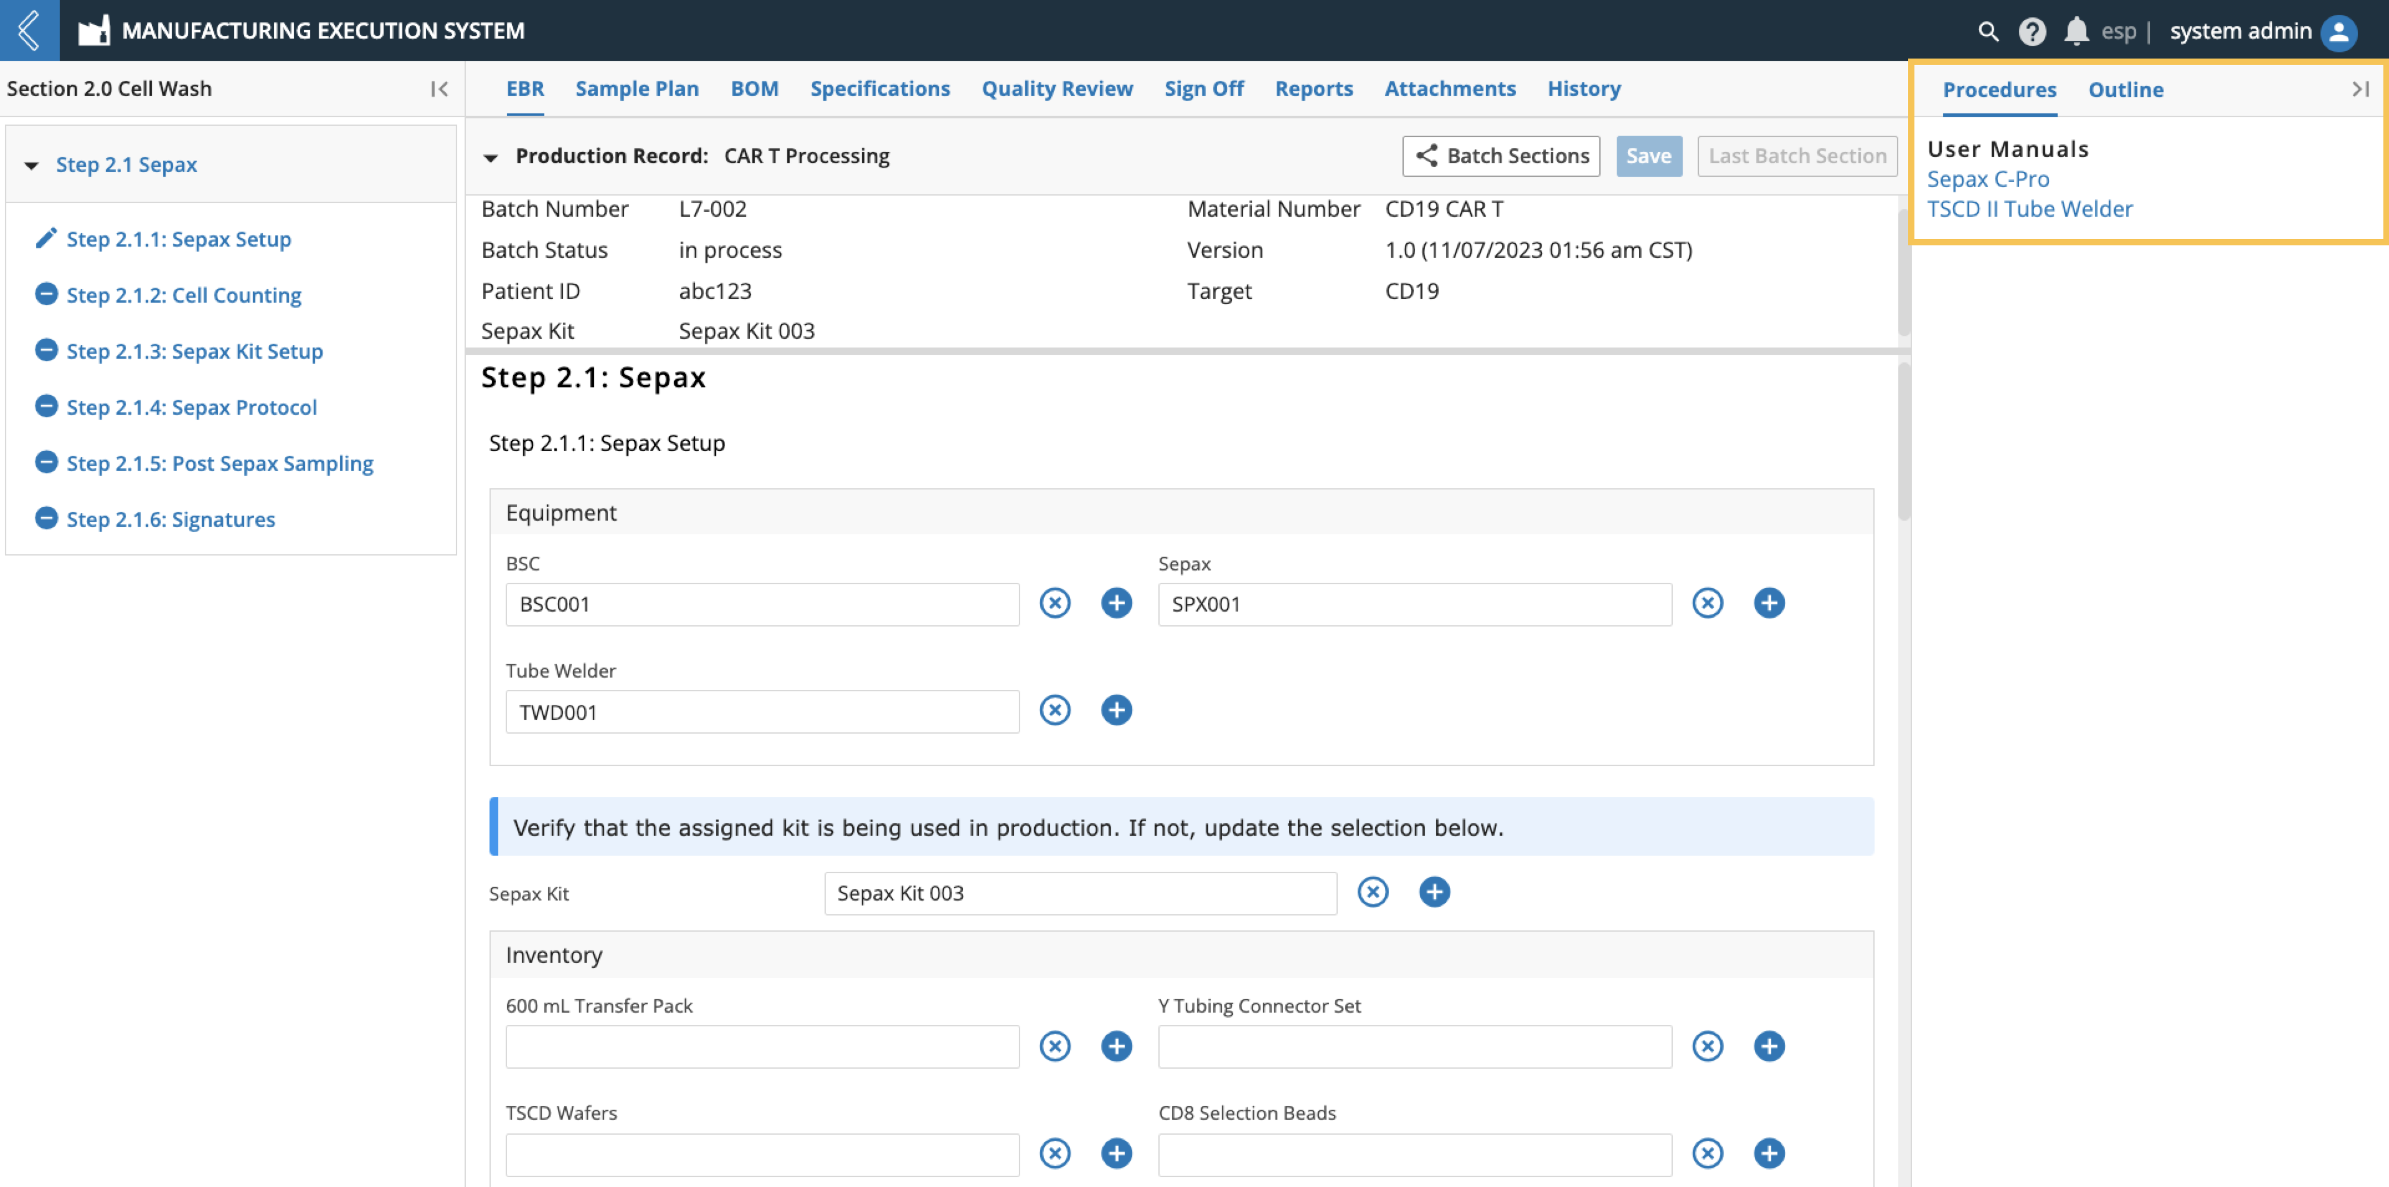Viewport: 2389px width, 1187px height.
Task: Add a Y Tubing Connector Set entry
Action: point(1769,1046)
